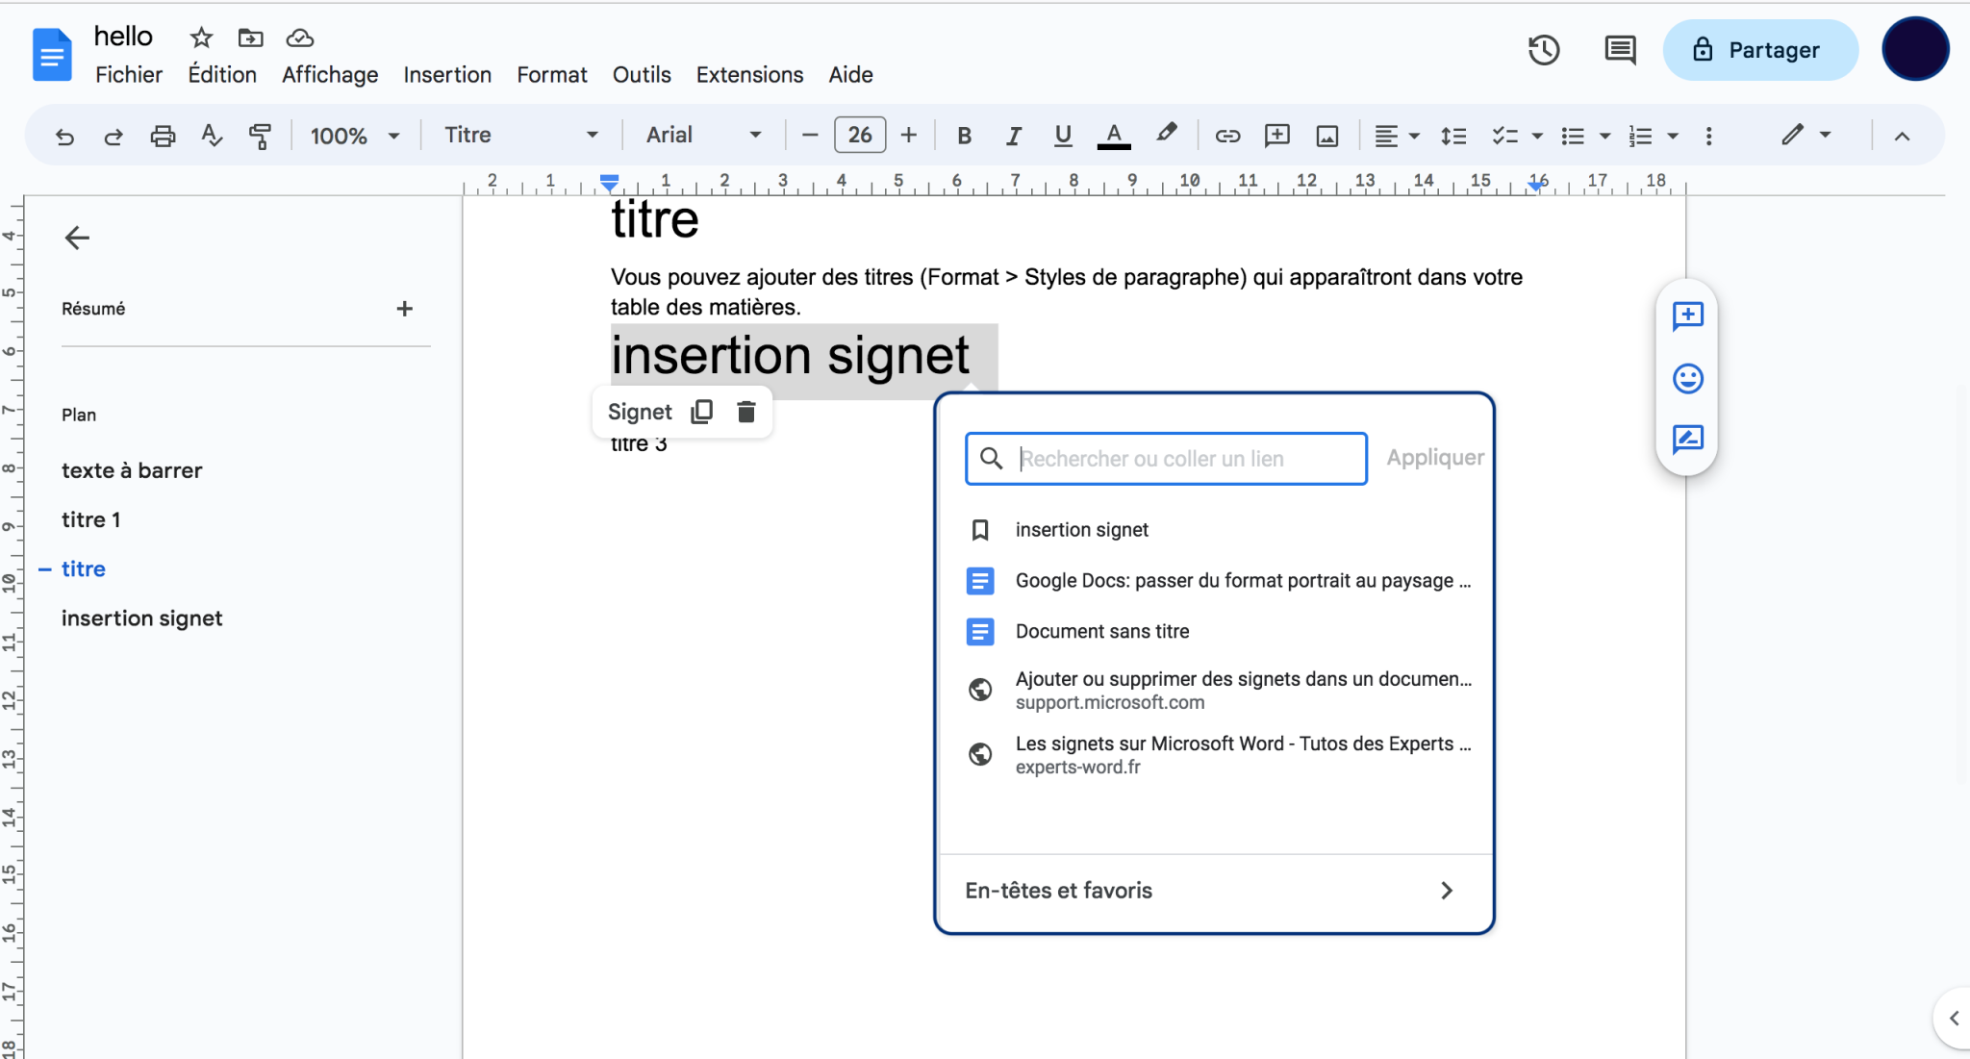Open the version history icon
This screenshot has width=1970, height=1059.
coord(1545,49)
